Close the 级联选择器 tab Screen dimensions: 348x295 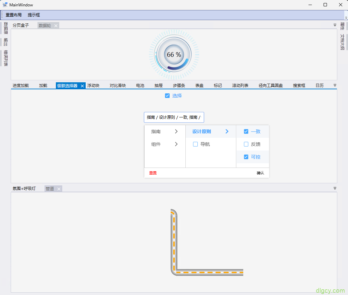[82, 86]
